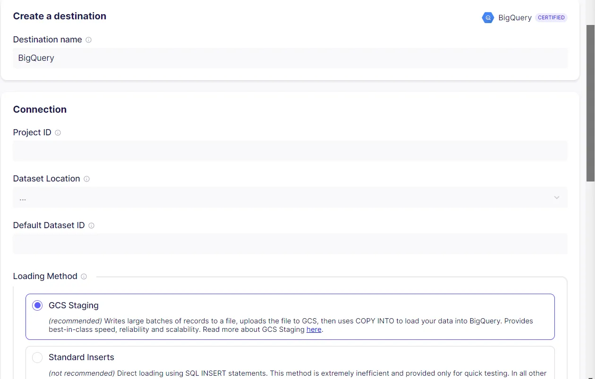Click the vertical page scrollbar thumb
Image resolution: width=595 pixels, height=379 pixels.
(x=590, y=103)
